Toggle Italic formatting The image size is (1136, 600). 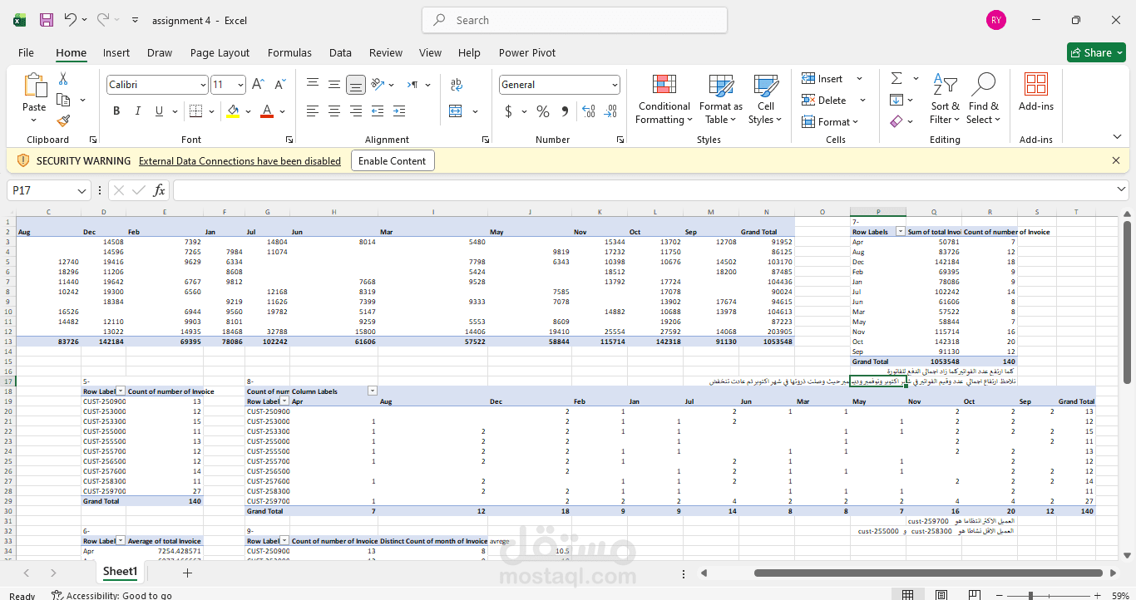click(137, 111)
